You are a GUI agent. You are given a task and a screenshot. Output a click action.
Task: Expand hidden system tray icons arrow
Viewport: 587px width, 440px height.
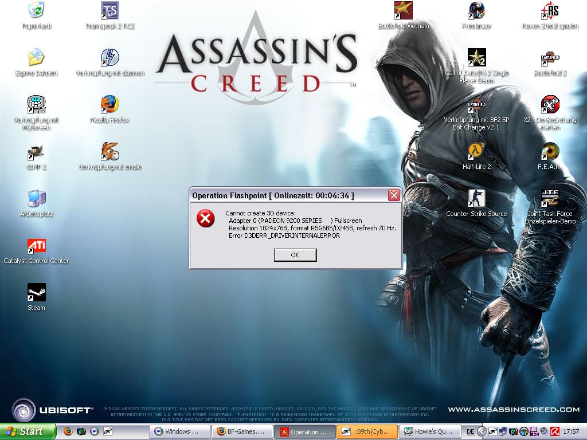tap(482, 431)
